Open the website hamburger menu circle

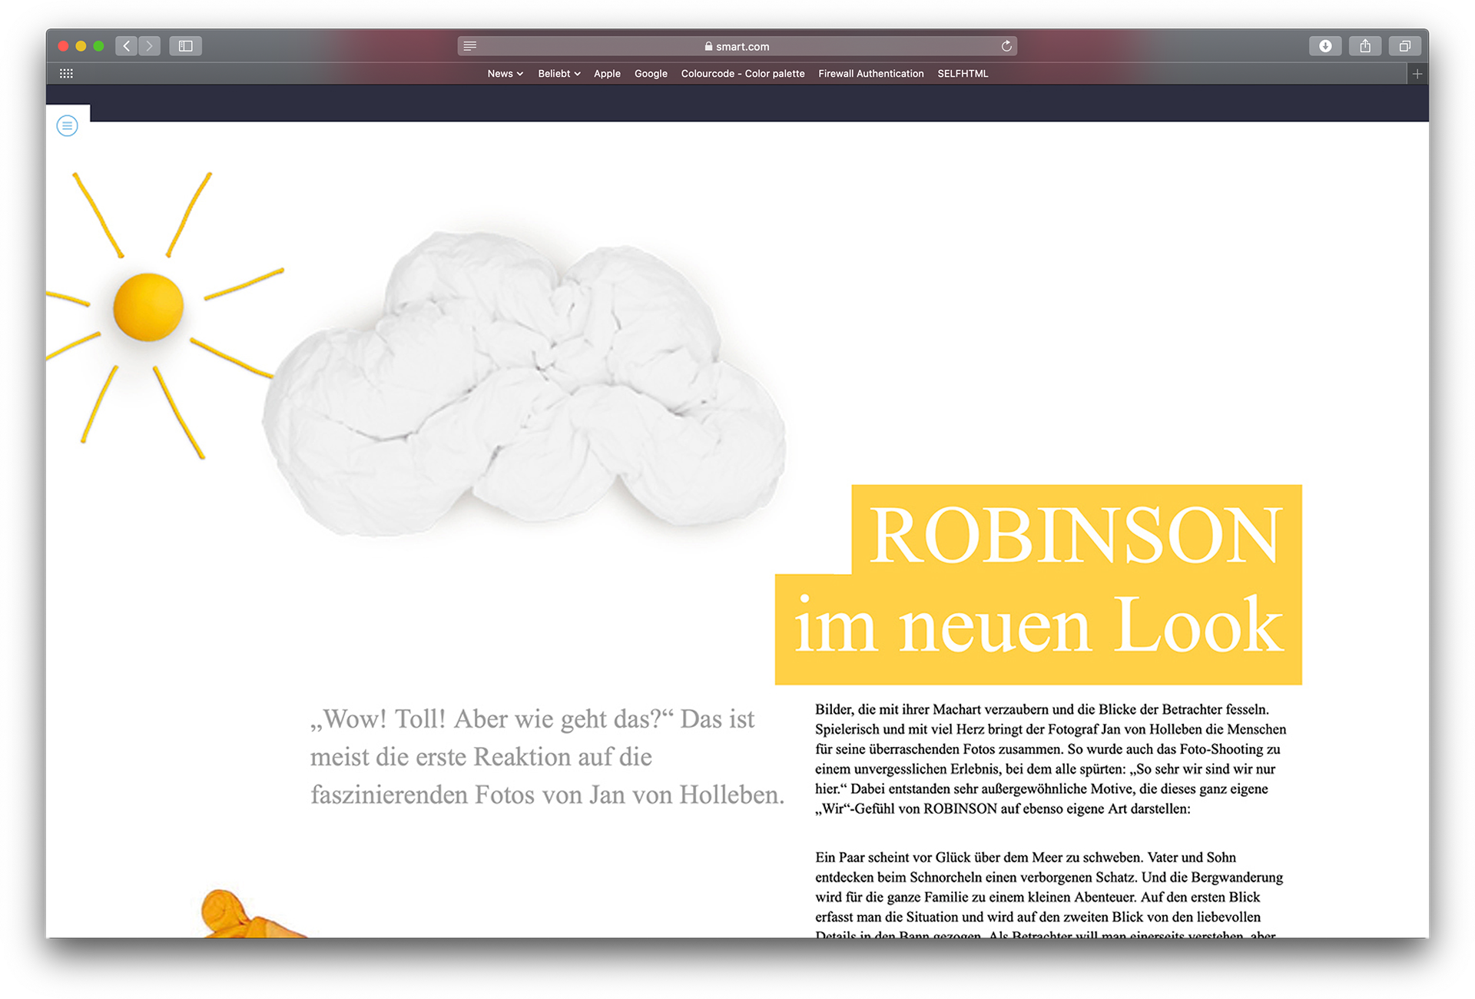pyautogui.click(x=68, y=125)
